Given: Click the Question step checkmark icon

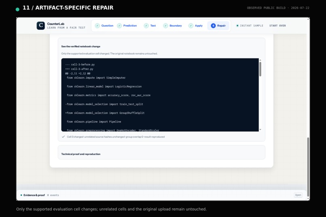Looking at the screenshot, I should click(x=97, y=25).
